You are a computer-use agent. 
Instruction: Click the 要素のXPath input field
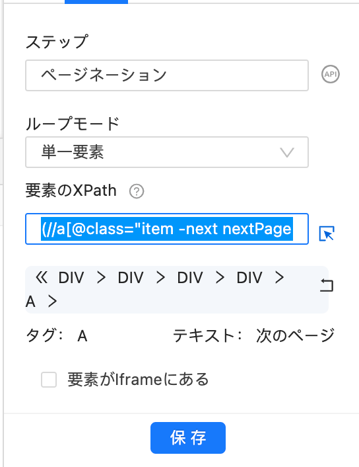(167, 229)
